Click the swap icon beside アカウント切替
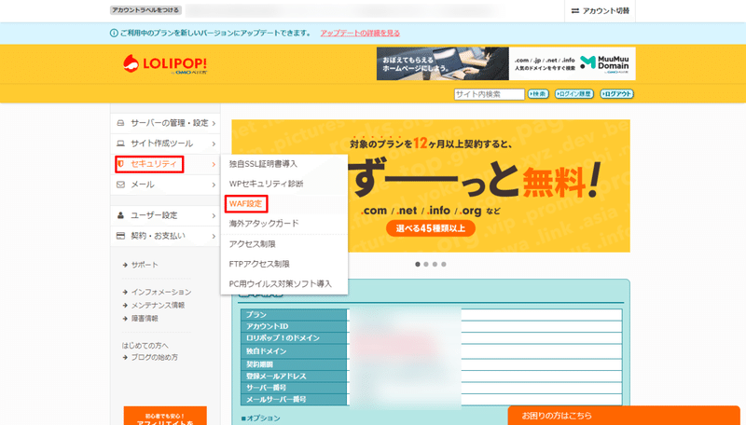The height and width of the screenshot is (425, 746). point(575,10)
